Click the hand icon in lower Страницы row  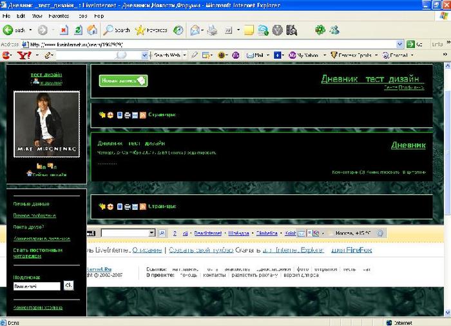(102, 207)
